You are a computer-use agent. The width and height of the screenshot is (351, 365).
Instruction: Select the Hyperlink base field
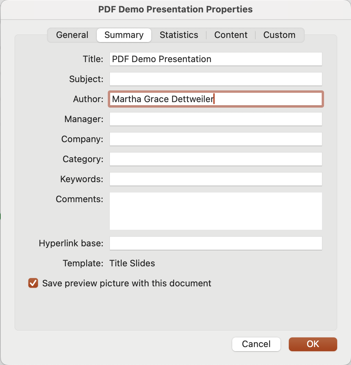coord(216,243)
